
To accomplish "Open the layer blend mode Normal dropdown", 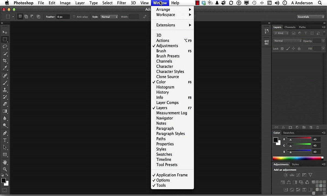I will pos(287,41).
